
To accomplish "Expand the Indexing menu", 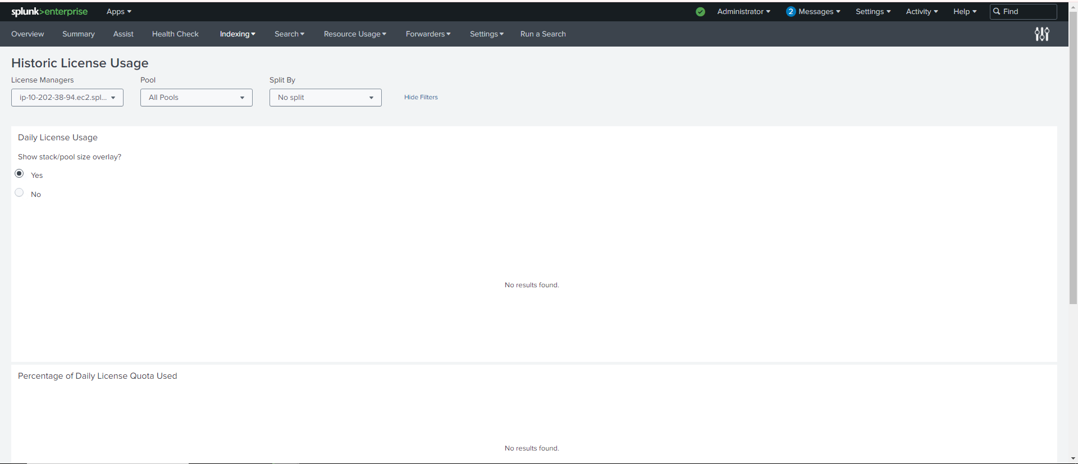I will tap(237, 34).
